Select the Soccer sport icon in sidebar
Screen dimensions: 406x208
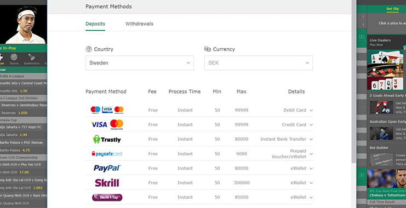tap(2, 59)
